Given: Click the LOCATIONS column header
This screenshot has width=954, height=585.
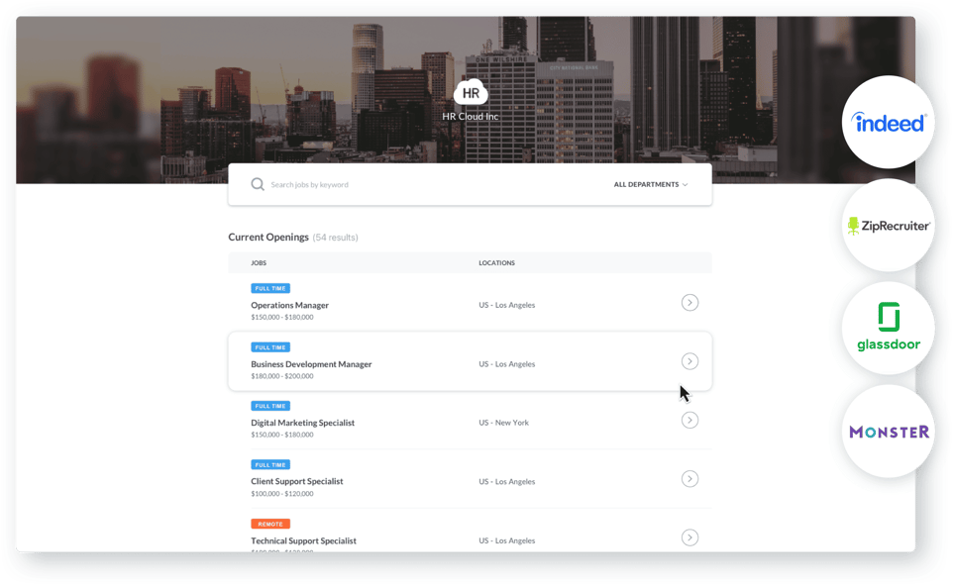Looking at the screenshot, I should coord(496,262).
